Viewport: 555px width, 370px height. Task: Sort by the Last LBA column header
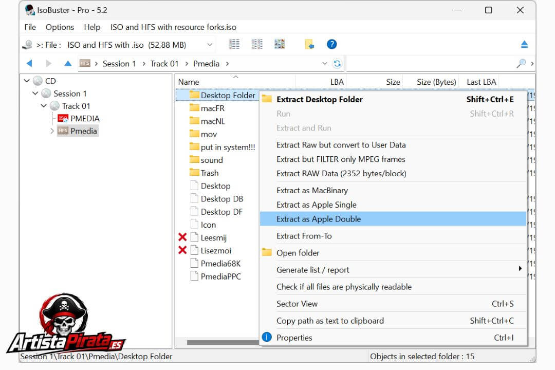478,82
